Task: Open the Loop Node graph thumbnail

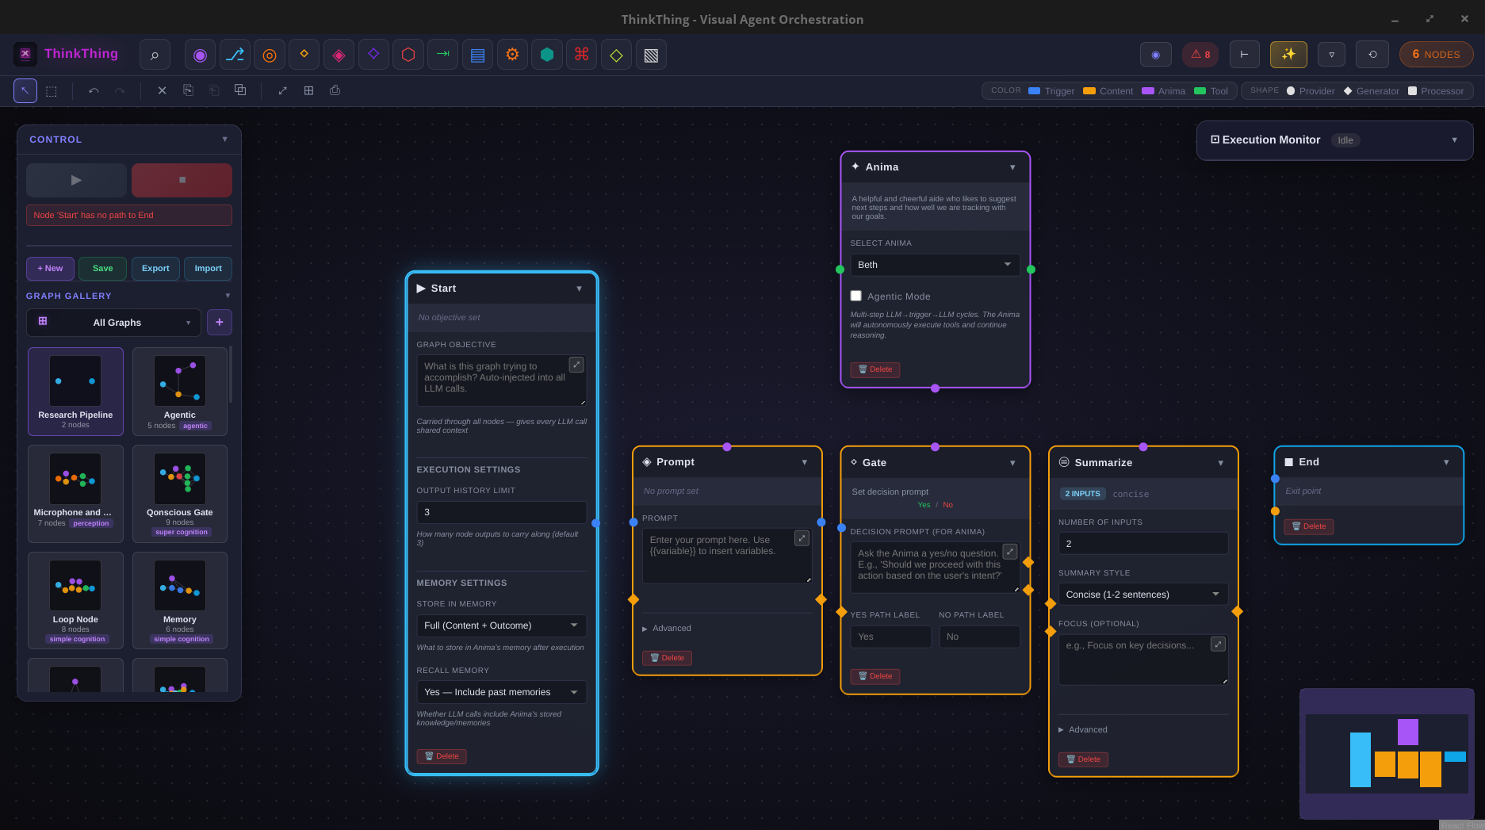Action: (75, 601)
